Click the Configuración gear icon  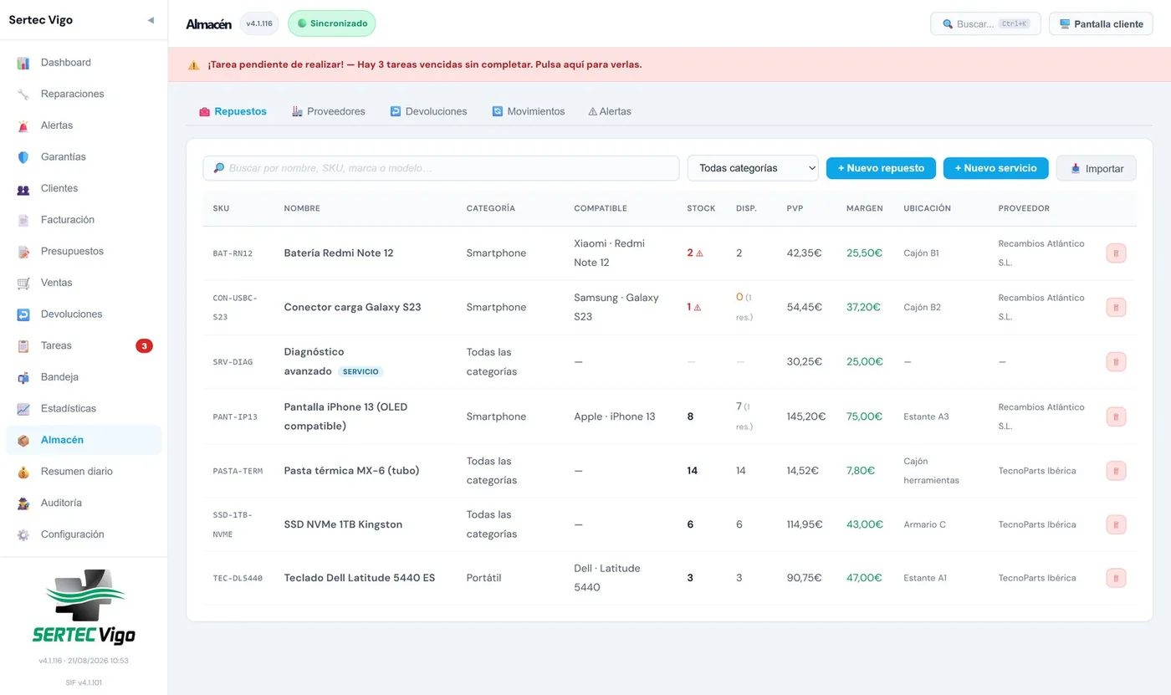point(23,534)
